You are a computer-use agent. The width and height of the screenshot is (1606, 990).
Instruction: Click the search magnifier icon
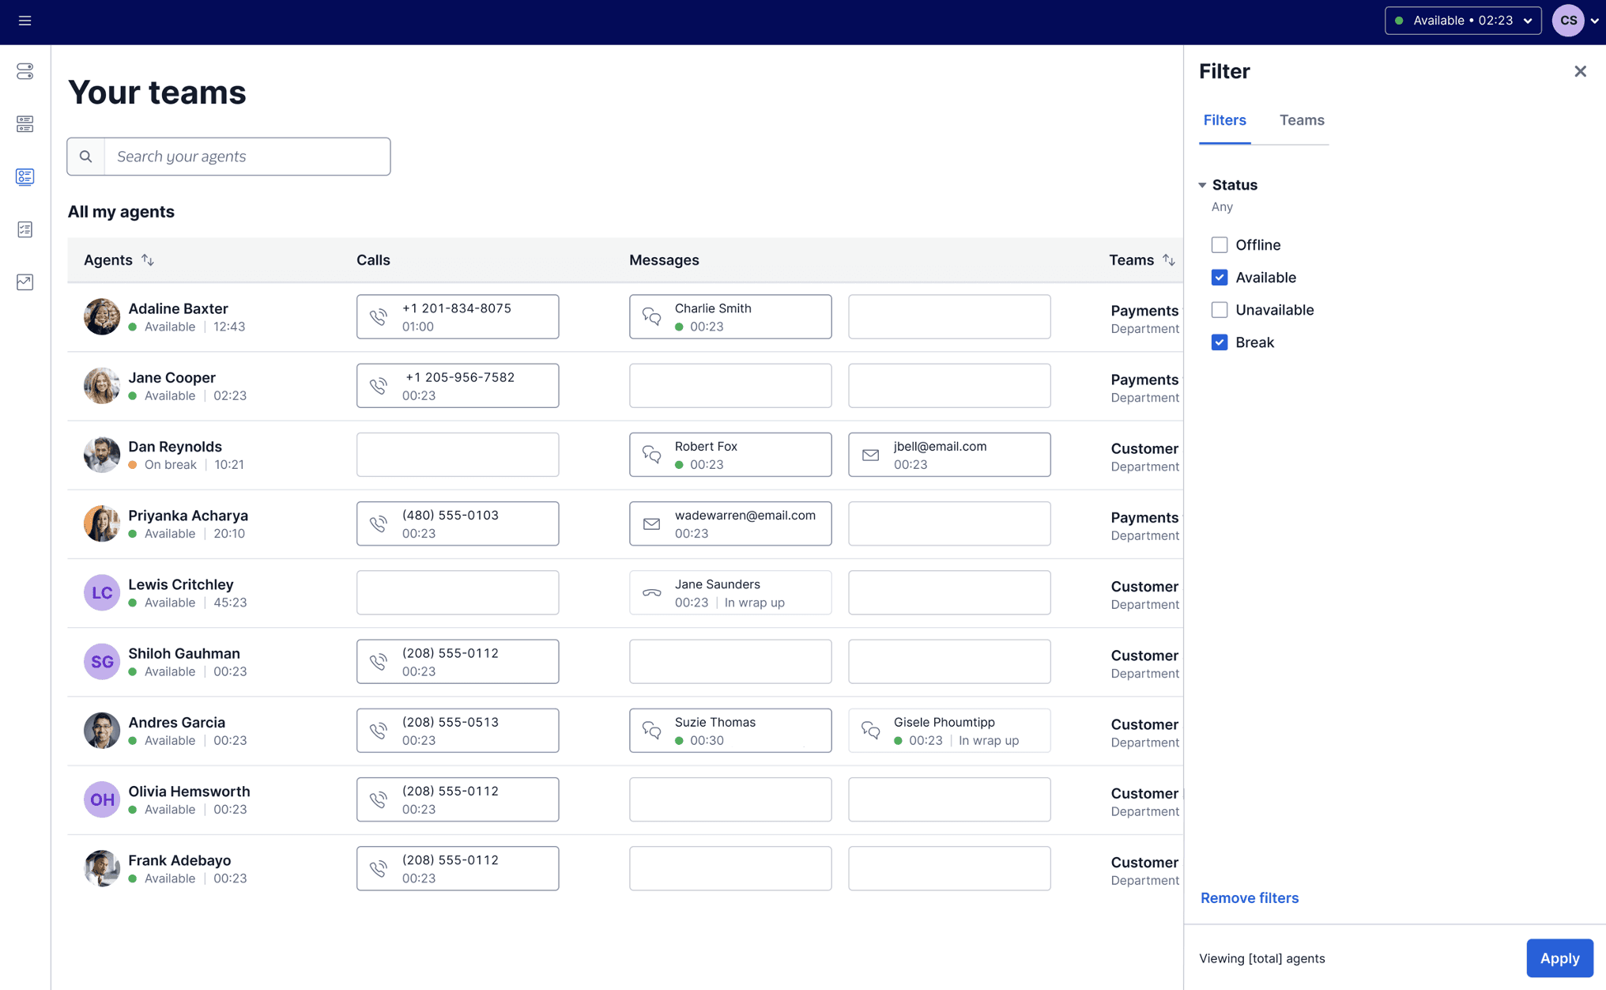pos(85,157)
